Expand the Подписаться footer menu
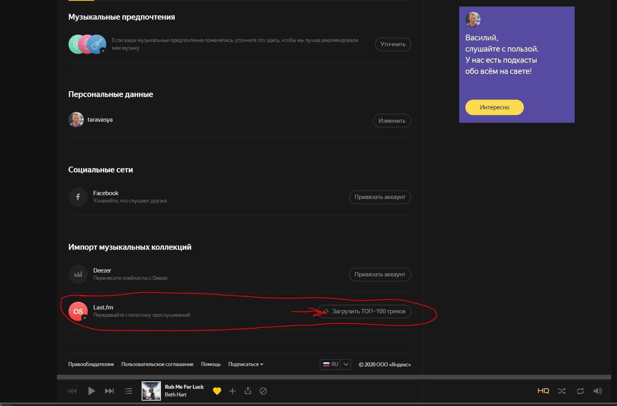This screenshot has height=406, width=617. 246,364
